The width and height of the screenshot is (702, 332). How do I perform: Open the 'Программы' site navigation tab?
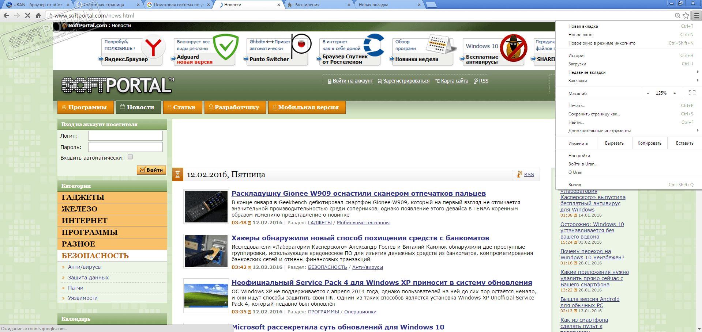(x=86, y=107)
